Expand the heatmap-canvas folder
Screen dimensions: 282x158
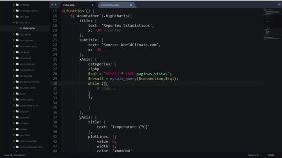[14, 11]
